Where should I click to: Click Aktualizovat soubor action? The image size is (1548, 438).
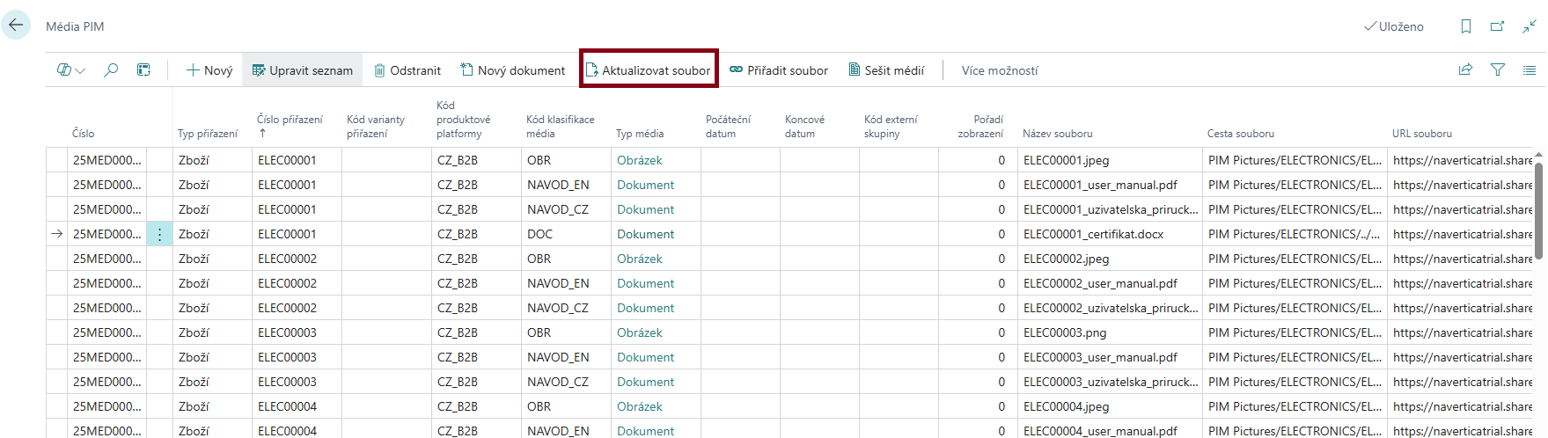click(x=648, y=70)
